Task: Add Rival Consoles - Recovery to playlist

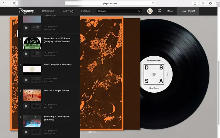Action: coord(36,80)
